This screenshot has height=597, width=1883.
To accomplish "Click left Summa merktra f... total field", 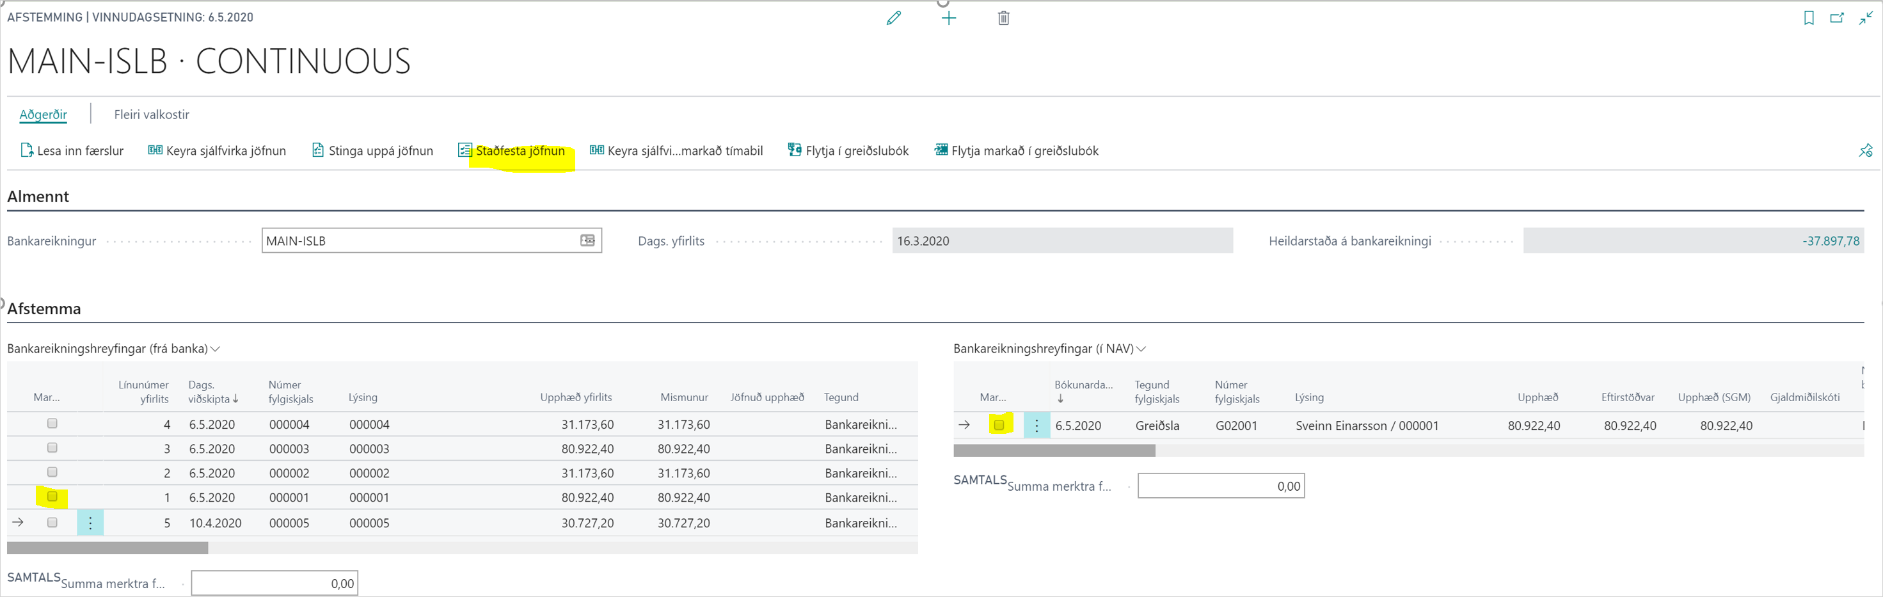I will [x=275, y=583].
